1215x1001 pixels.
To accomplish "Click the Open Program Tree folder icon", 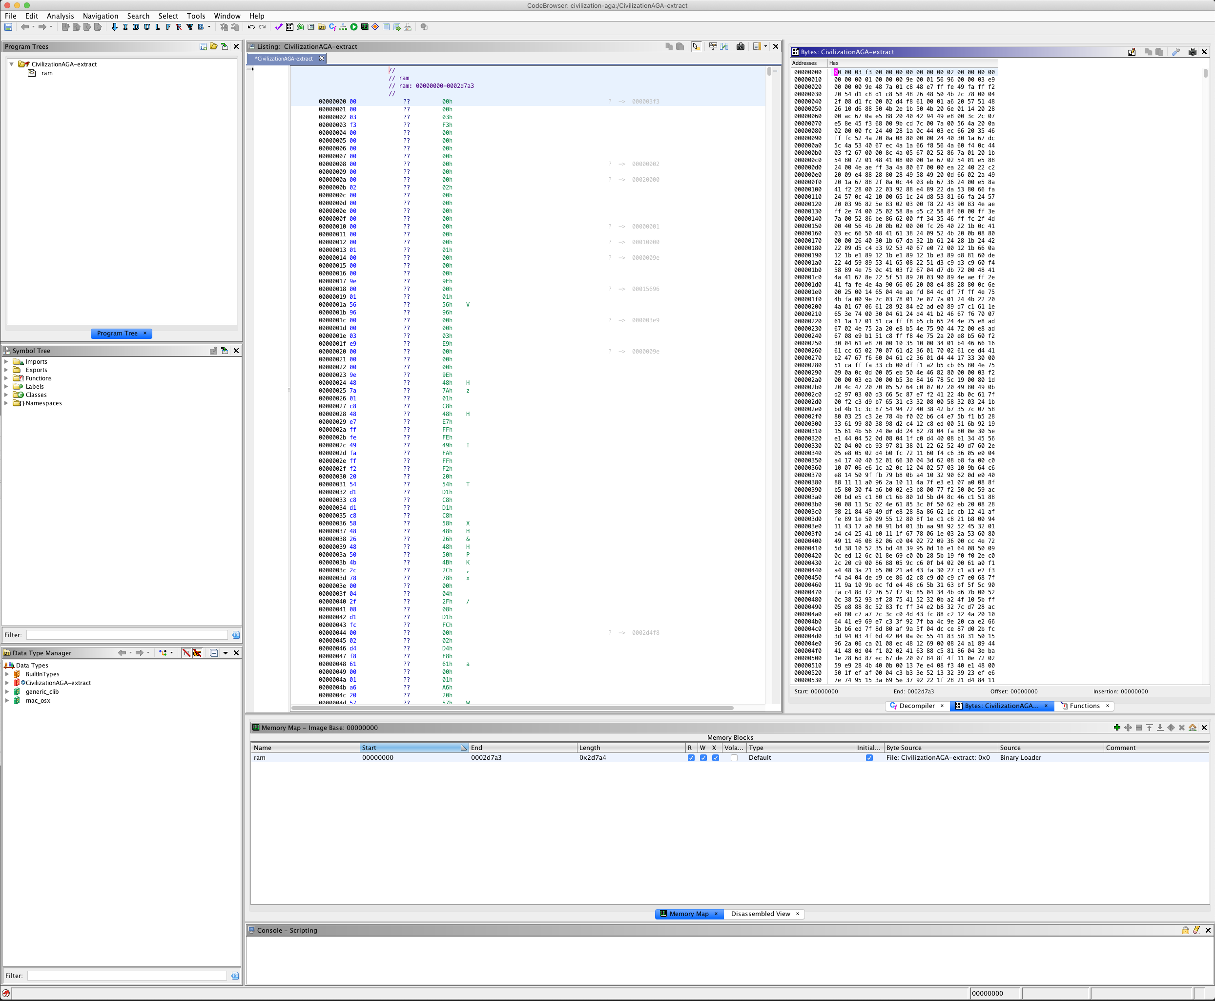I will 214,47.
